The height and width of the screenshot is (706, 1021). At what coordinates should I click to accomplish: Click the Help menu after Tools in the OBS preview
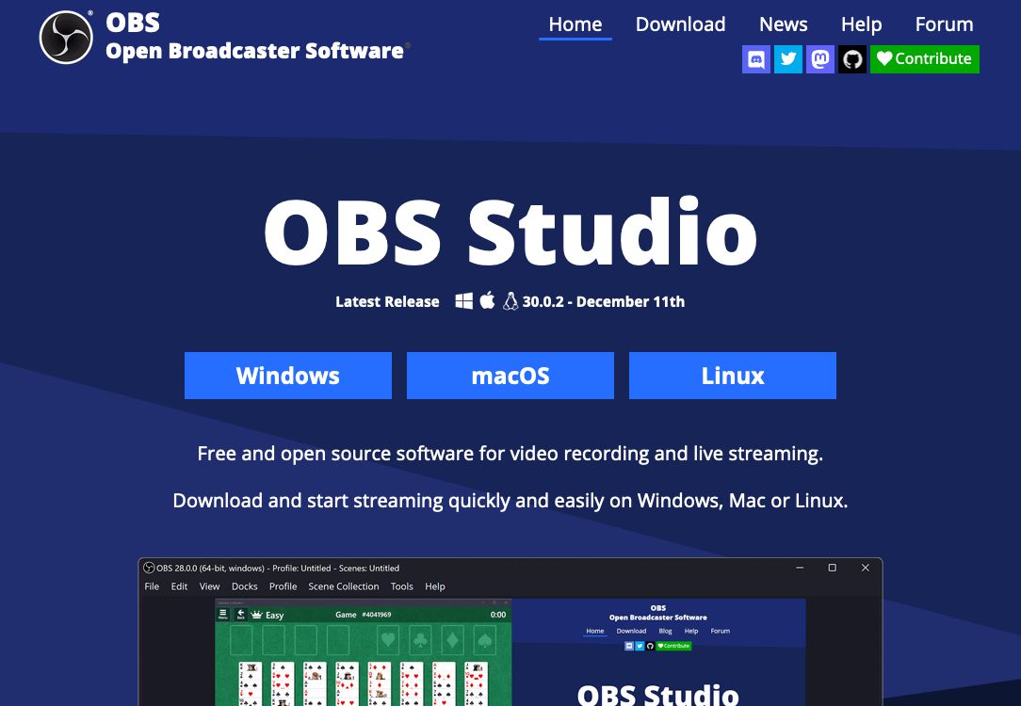tap(435, 586)
